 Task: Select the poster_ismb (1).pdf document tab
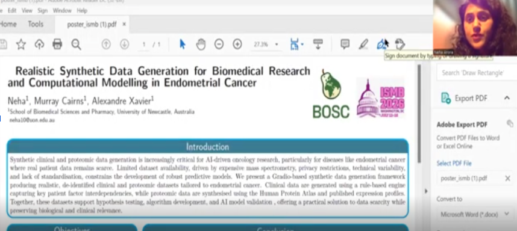(92, 24)
